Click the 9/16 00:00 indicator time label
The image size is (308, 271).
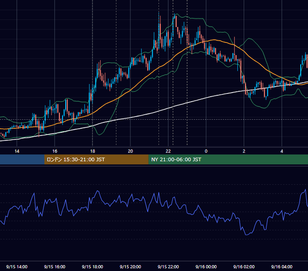(x=206, y=266)
